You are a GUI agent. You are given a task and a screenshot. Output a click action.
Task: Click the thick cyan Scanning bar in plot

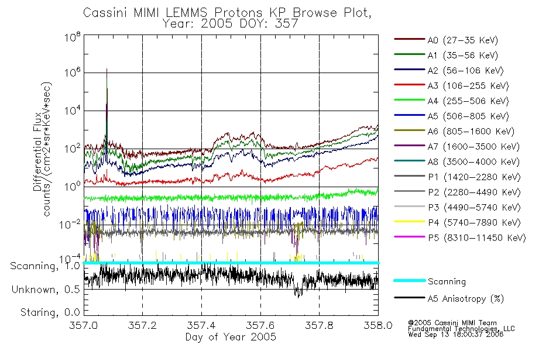231,263
